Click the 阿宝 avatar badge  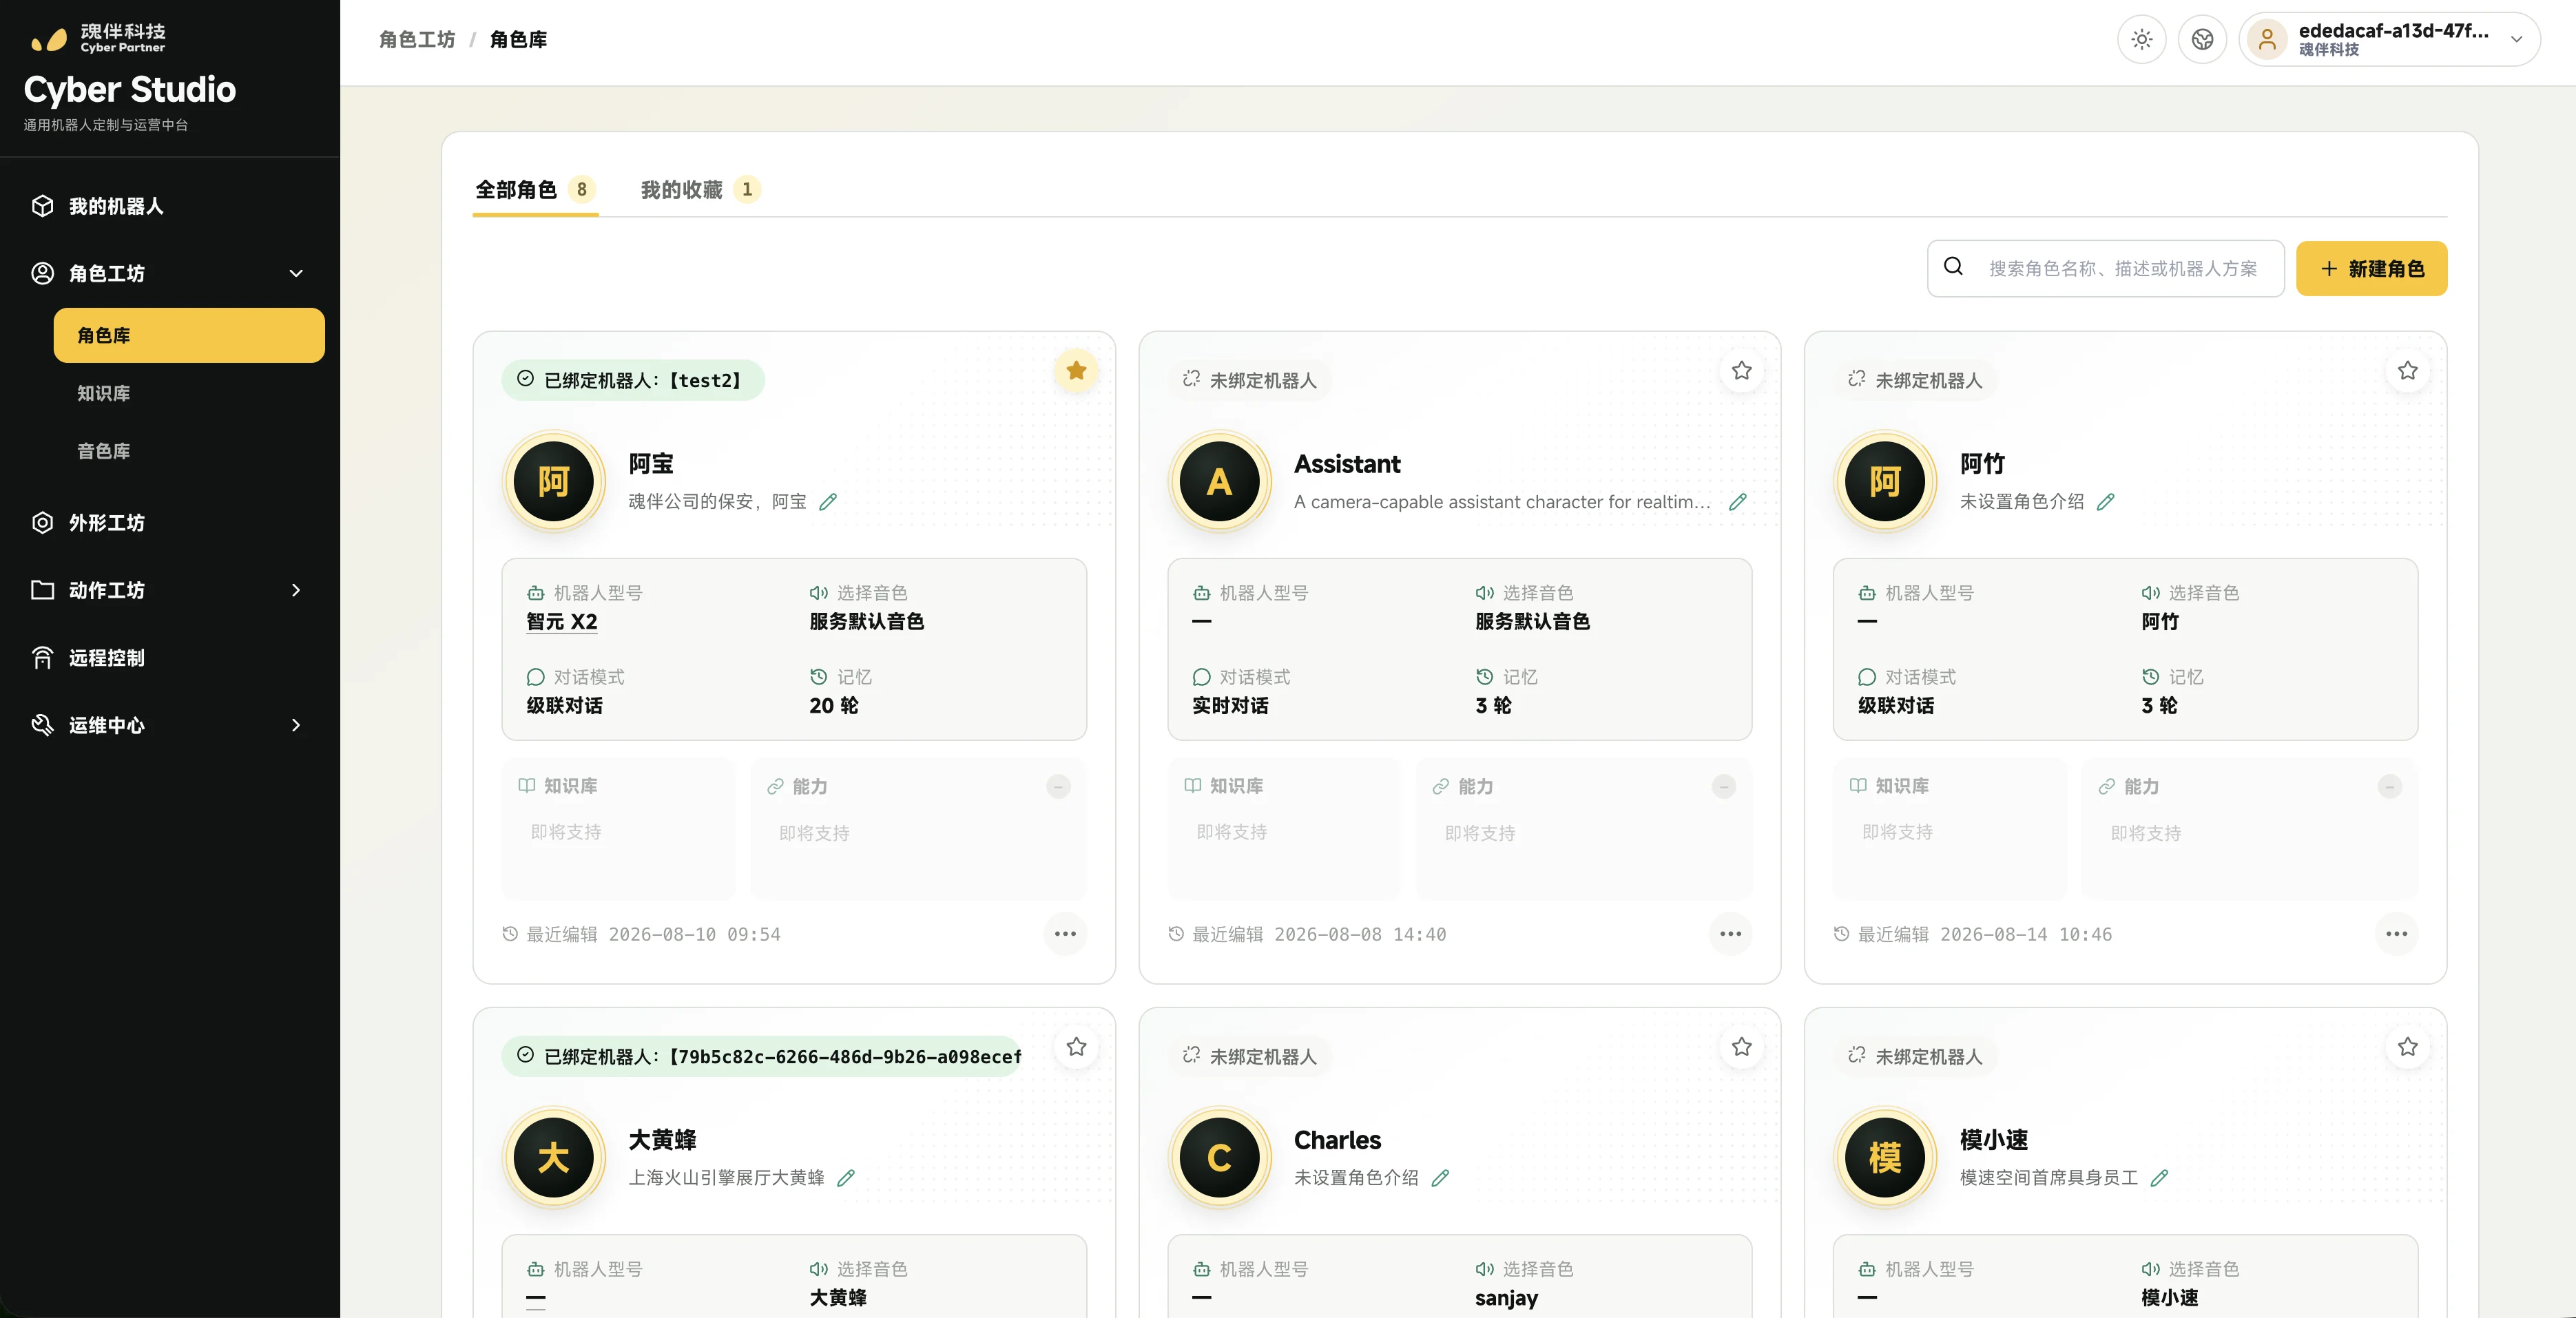pos(554,482)
